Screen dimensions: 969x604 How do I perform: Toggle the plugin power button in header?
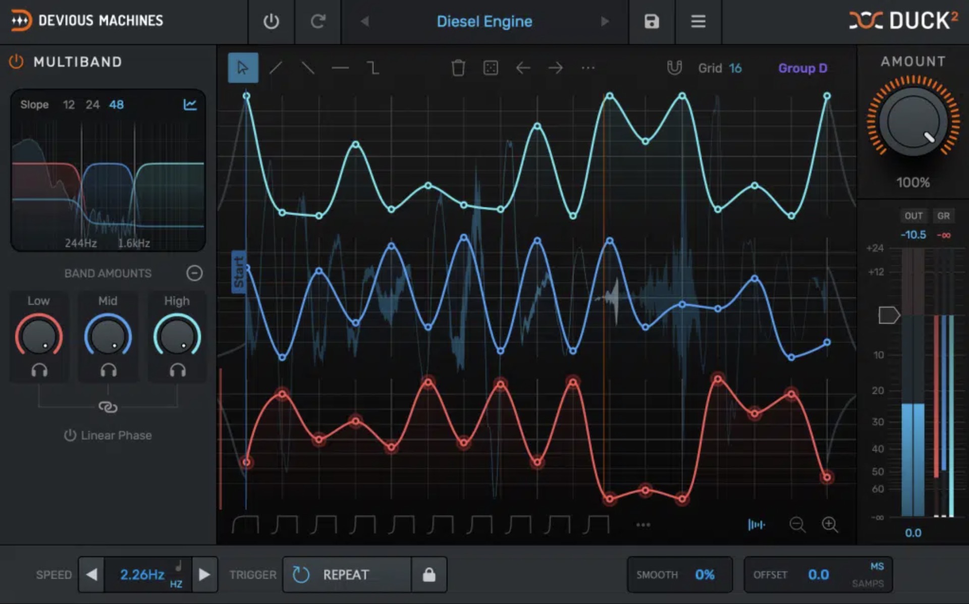tap(271, 21)
